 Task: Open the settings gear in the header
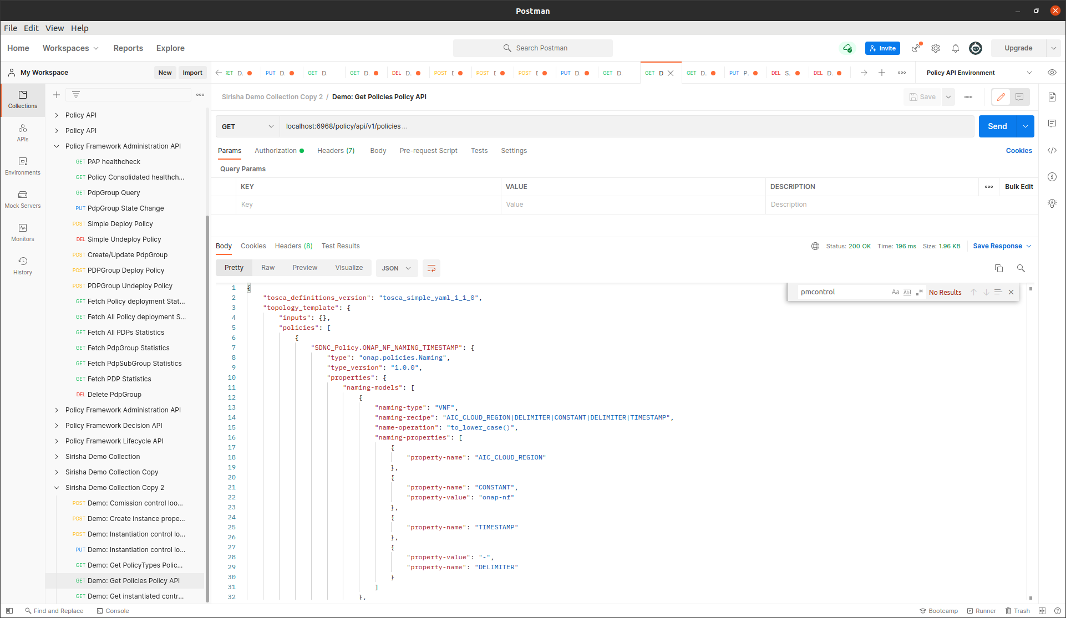936,48
